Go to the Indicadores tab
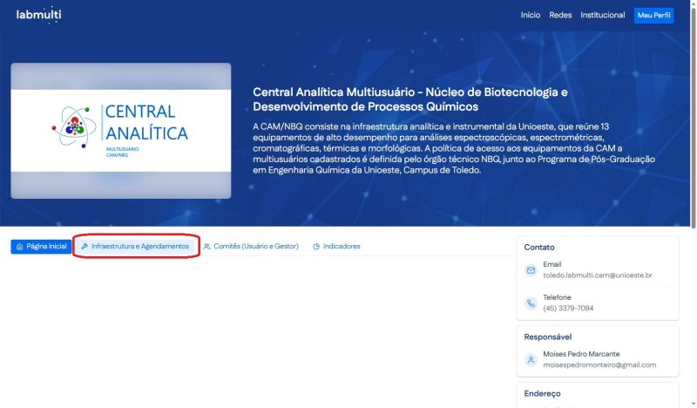The image size is (697, 408). coord(341,247)
